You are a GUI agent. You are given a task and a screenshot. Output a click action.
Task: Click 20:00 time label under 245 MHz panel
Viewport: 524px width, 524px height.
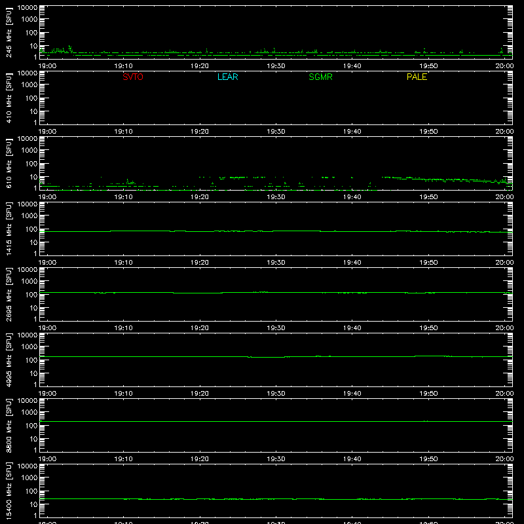pos(504,66)
